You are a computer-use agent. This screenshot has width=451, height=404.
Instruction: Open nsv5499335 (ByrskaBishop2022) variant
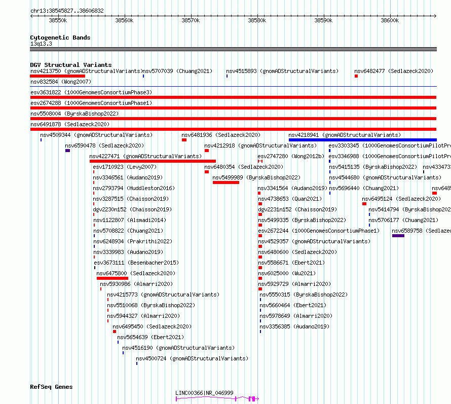(x=302, y=220)
